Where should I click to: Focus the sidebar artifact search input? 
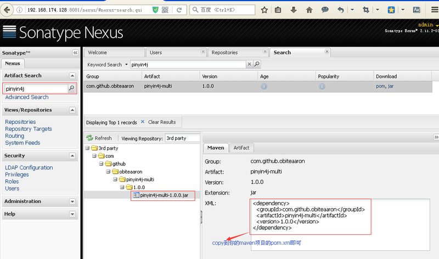pos(36,89)
